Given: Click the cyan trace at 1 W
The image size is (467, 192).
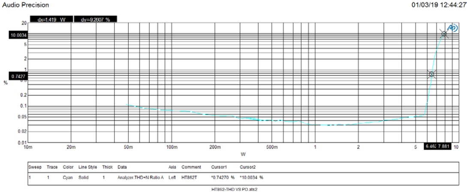Looking at the screenshot, I should point(315,125).
